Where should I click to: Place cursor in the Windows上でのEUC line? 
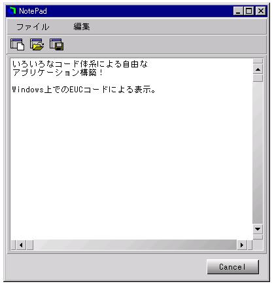(84, 90)
